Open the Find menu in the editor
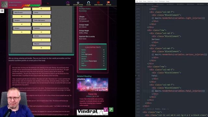Viewport: 208px width, 117px height. point(156,1)
